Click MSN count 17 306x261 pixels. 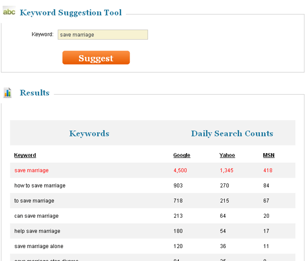(x=266, y=231)
